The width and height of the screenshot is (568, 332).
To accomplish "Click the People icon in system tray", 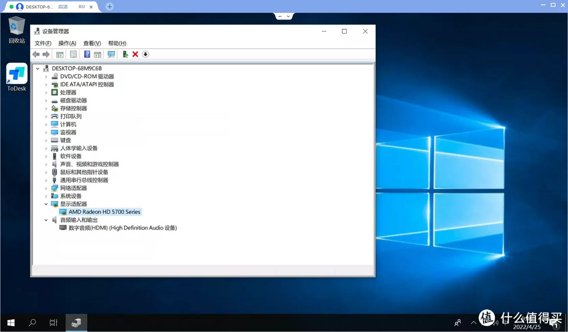I will point(458,323).
